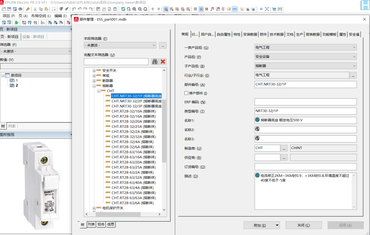370x235 pixels.
Task: Open the 一类产品组 dropdown
Action: coord(305,47)
